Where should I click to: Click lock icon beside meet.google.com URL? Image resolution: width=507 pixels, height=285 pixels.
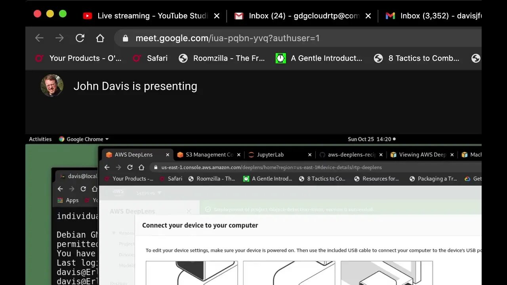point(126,38)
